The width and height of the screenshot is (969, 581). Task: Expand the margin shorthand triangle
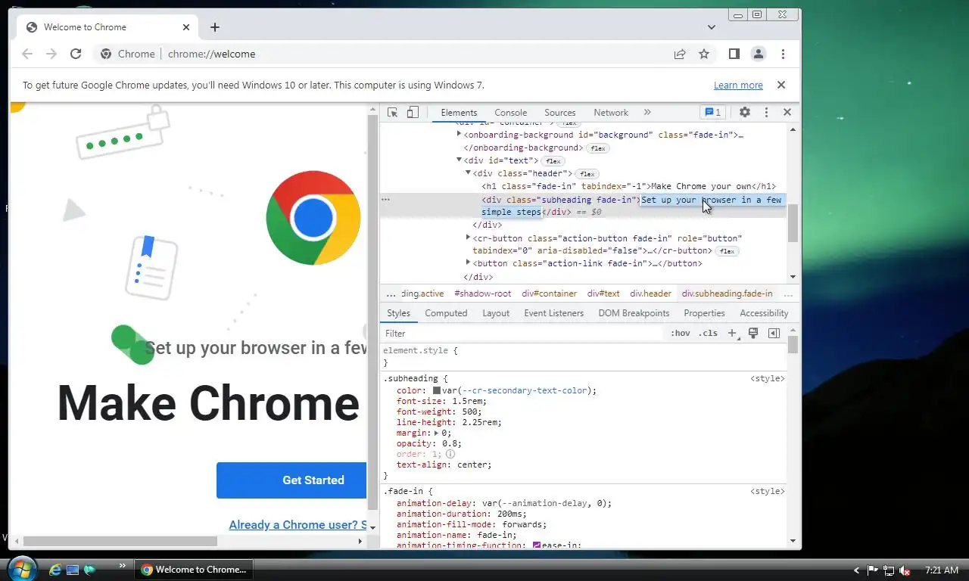pos(437,433)
